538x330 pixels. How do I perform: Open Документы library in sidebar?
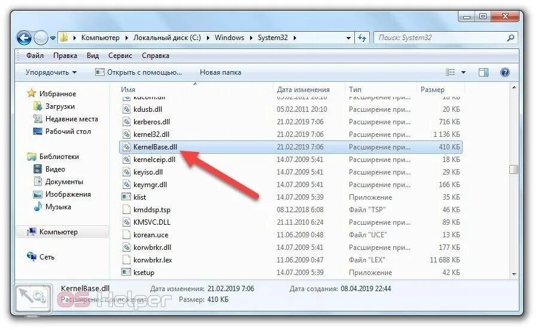point(59,182)
